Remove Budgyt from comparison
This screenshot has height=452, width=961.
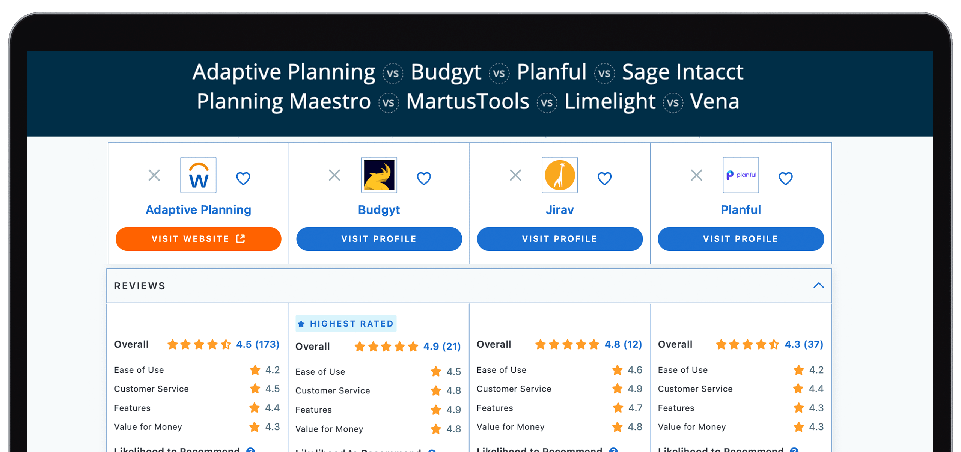pyautogui.click(x=334, y=175)
